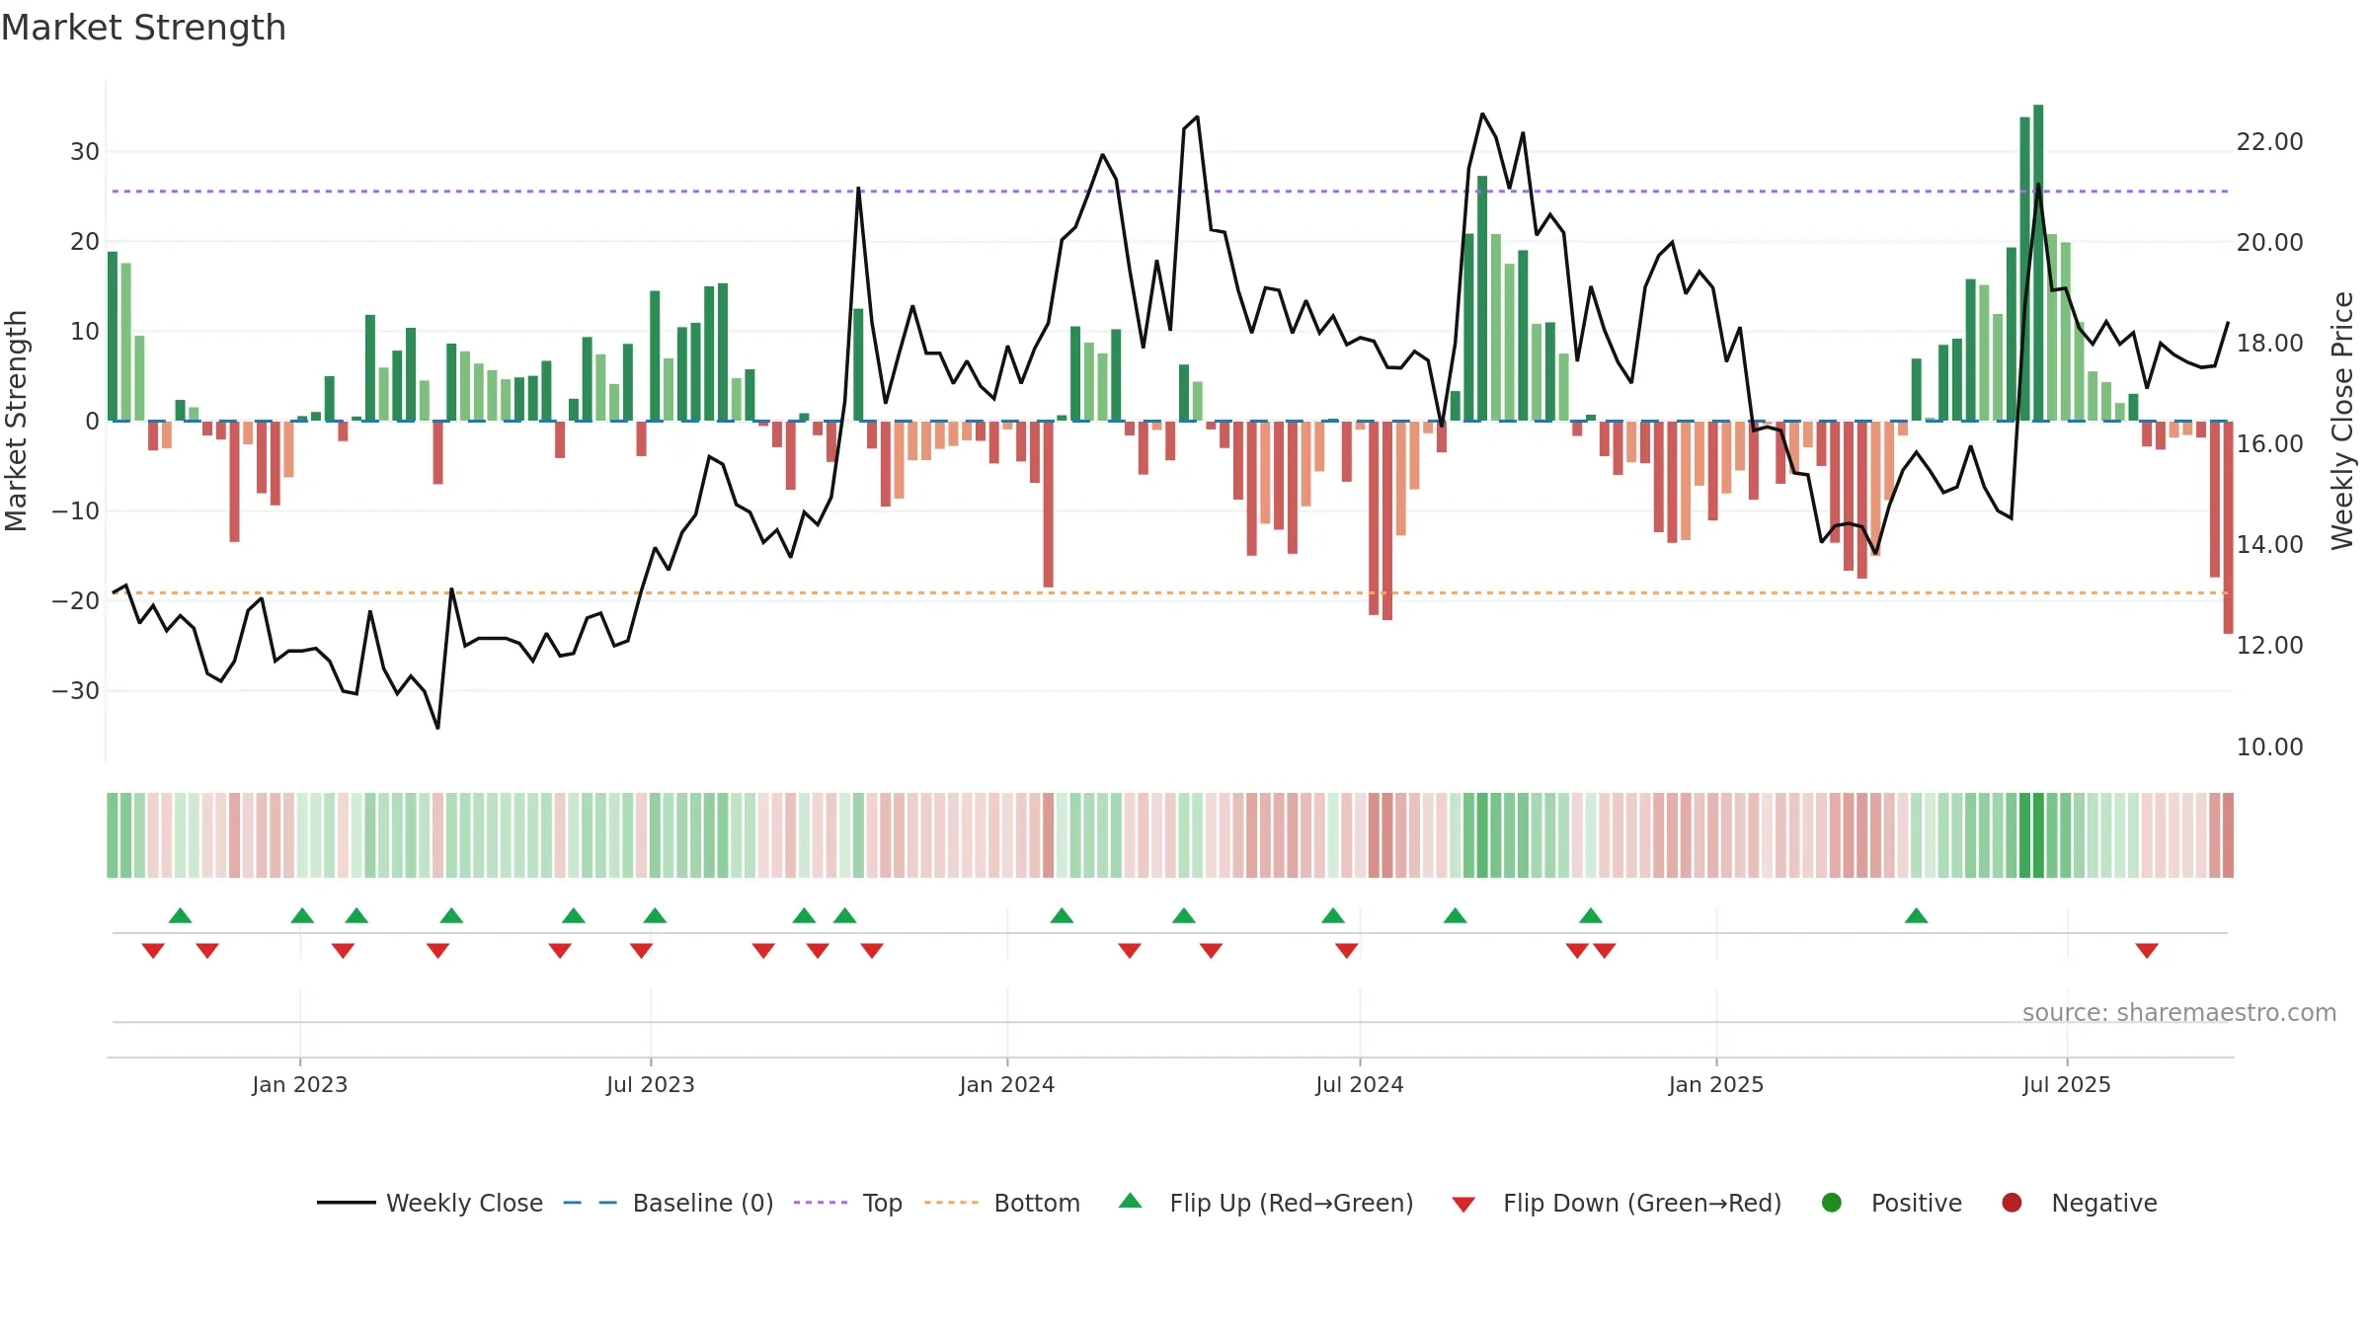Click the purple dotted Top line sample in legend
2370x1333 pixels.
click(x=821, y=1203)
